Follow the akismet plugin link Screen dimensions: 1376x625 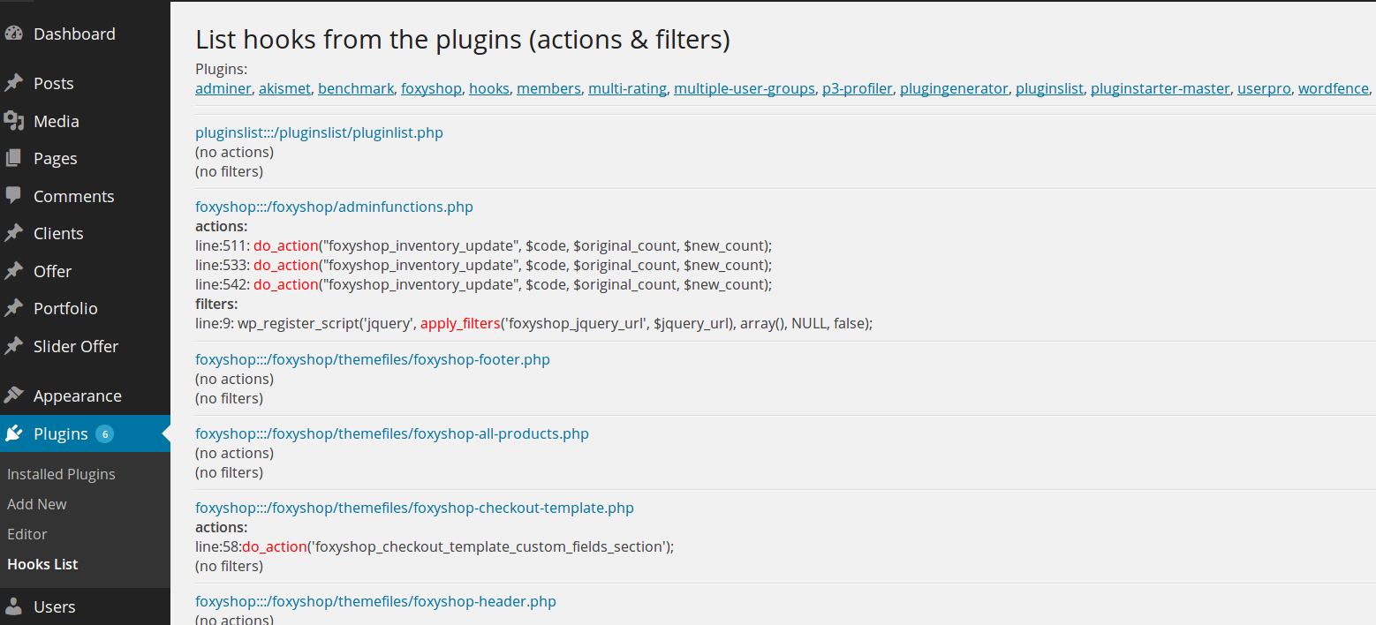284,88
